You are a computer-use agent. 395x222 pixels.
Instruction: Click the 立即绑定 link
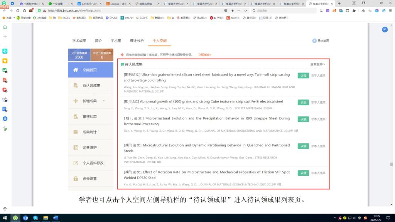[205, 55]
